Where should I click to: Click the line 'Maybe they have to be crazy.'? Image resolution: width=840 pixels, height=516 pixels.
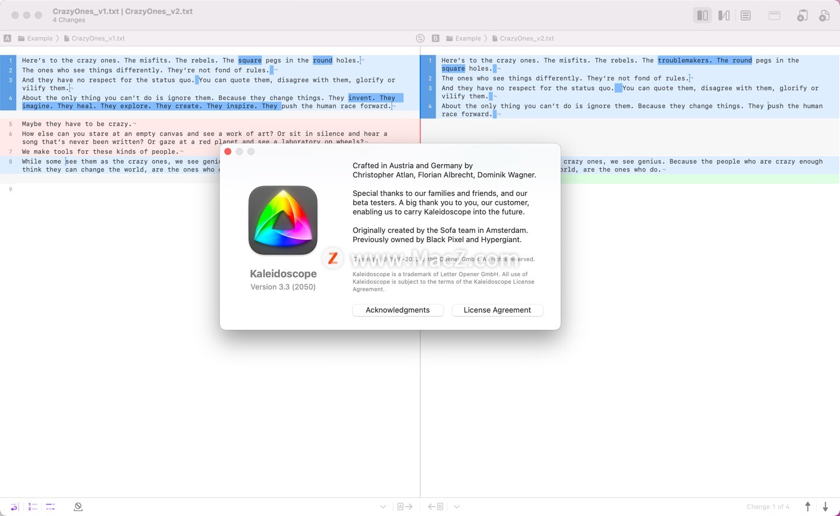click(77, 124)
